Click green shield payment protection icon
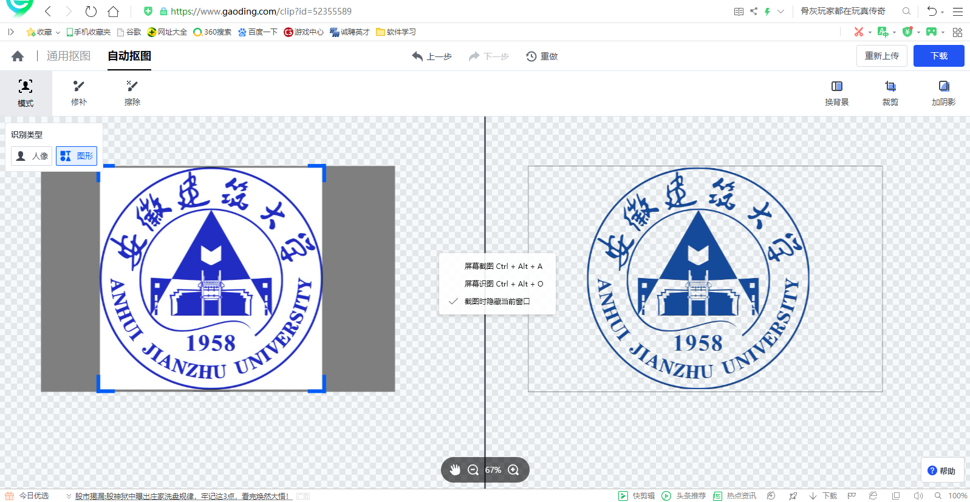The height and width of the screenshot is (502, 970). click(907, 32)
